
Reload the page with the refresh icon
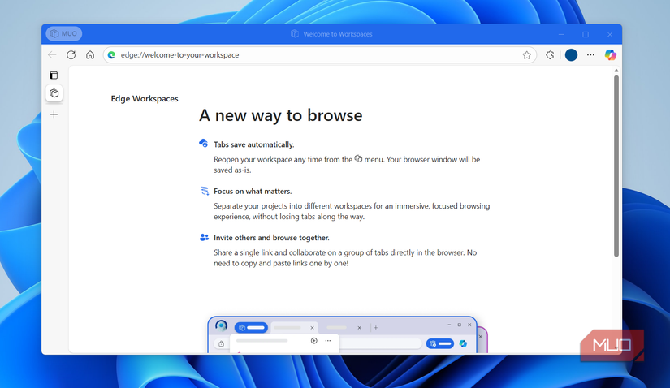71,54
